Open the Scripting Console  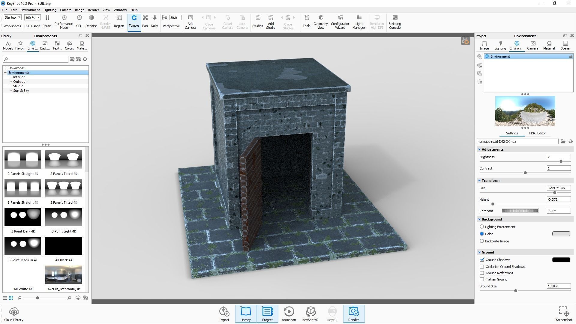click(394, 21)
